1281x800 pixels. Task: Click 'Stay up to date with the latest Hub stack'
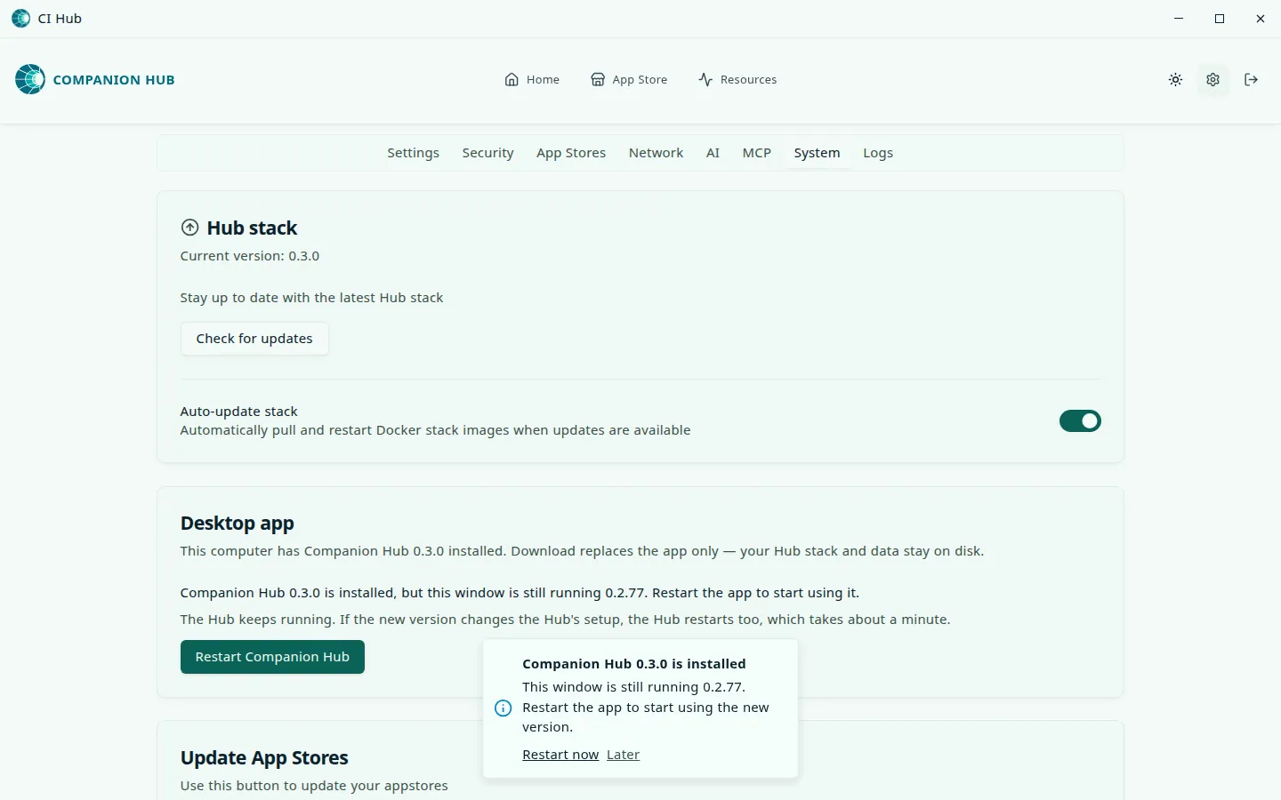(311, 298)
